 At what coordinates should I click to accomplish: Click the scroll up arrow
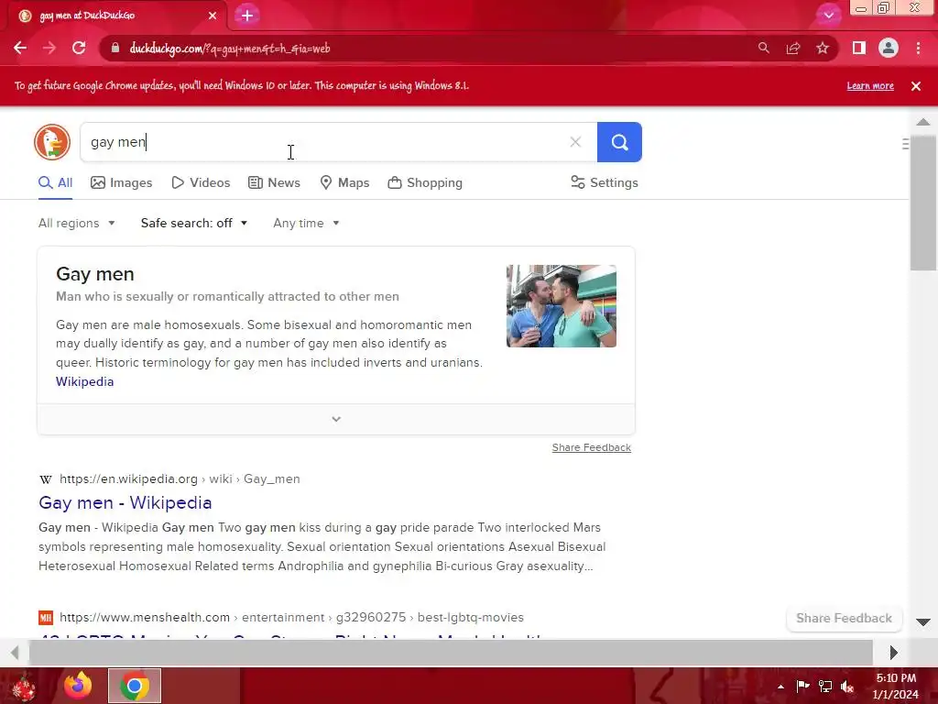coord(923,122)
